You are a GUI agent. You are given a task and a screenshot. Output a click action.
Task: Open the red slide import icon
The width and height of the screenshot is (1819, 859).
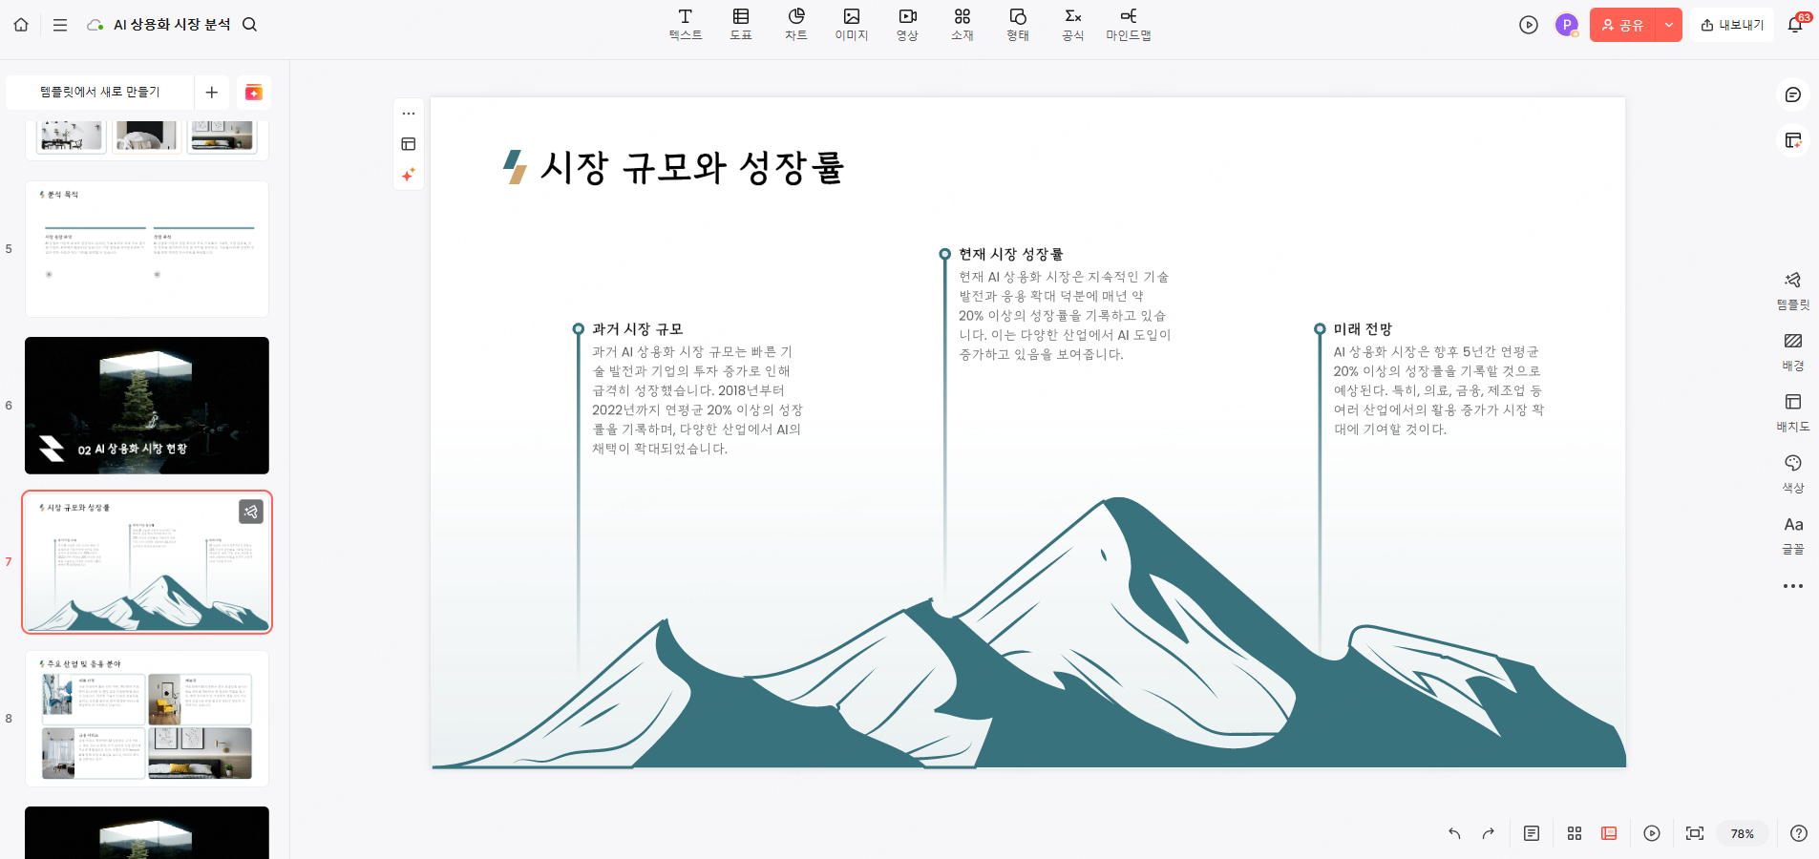254,92
